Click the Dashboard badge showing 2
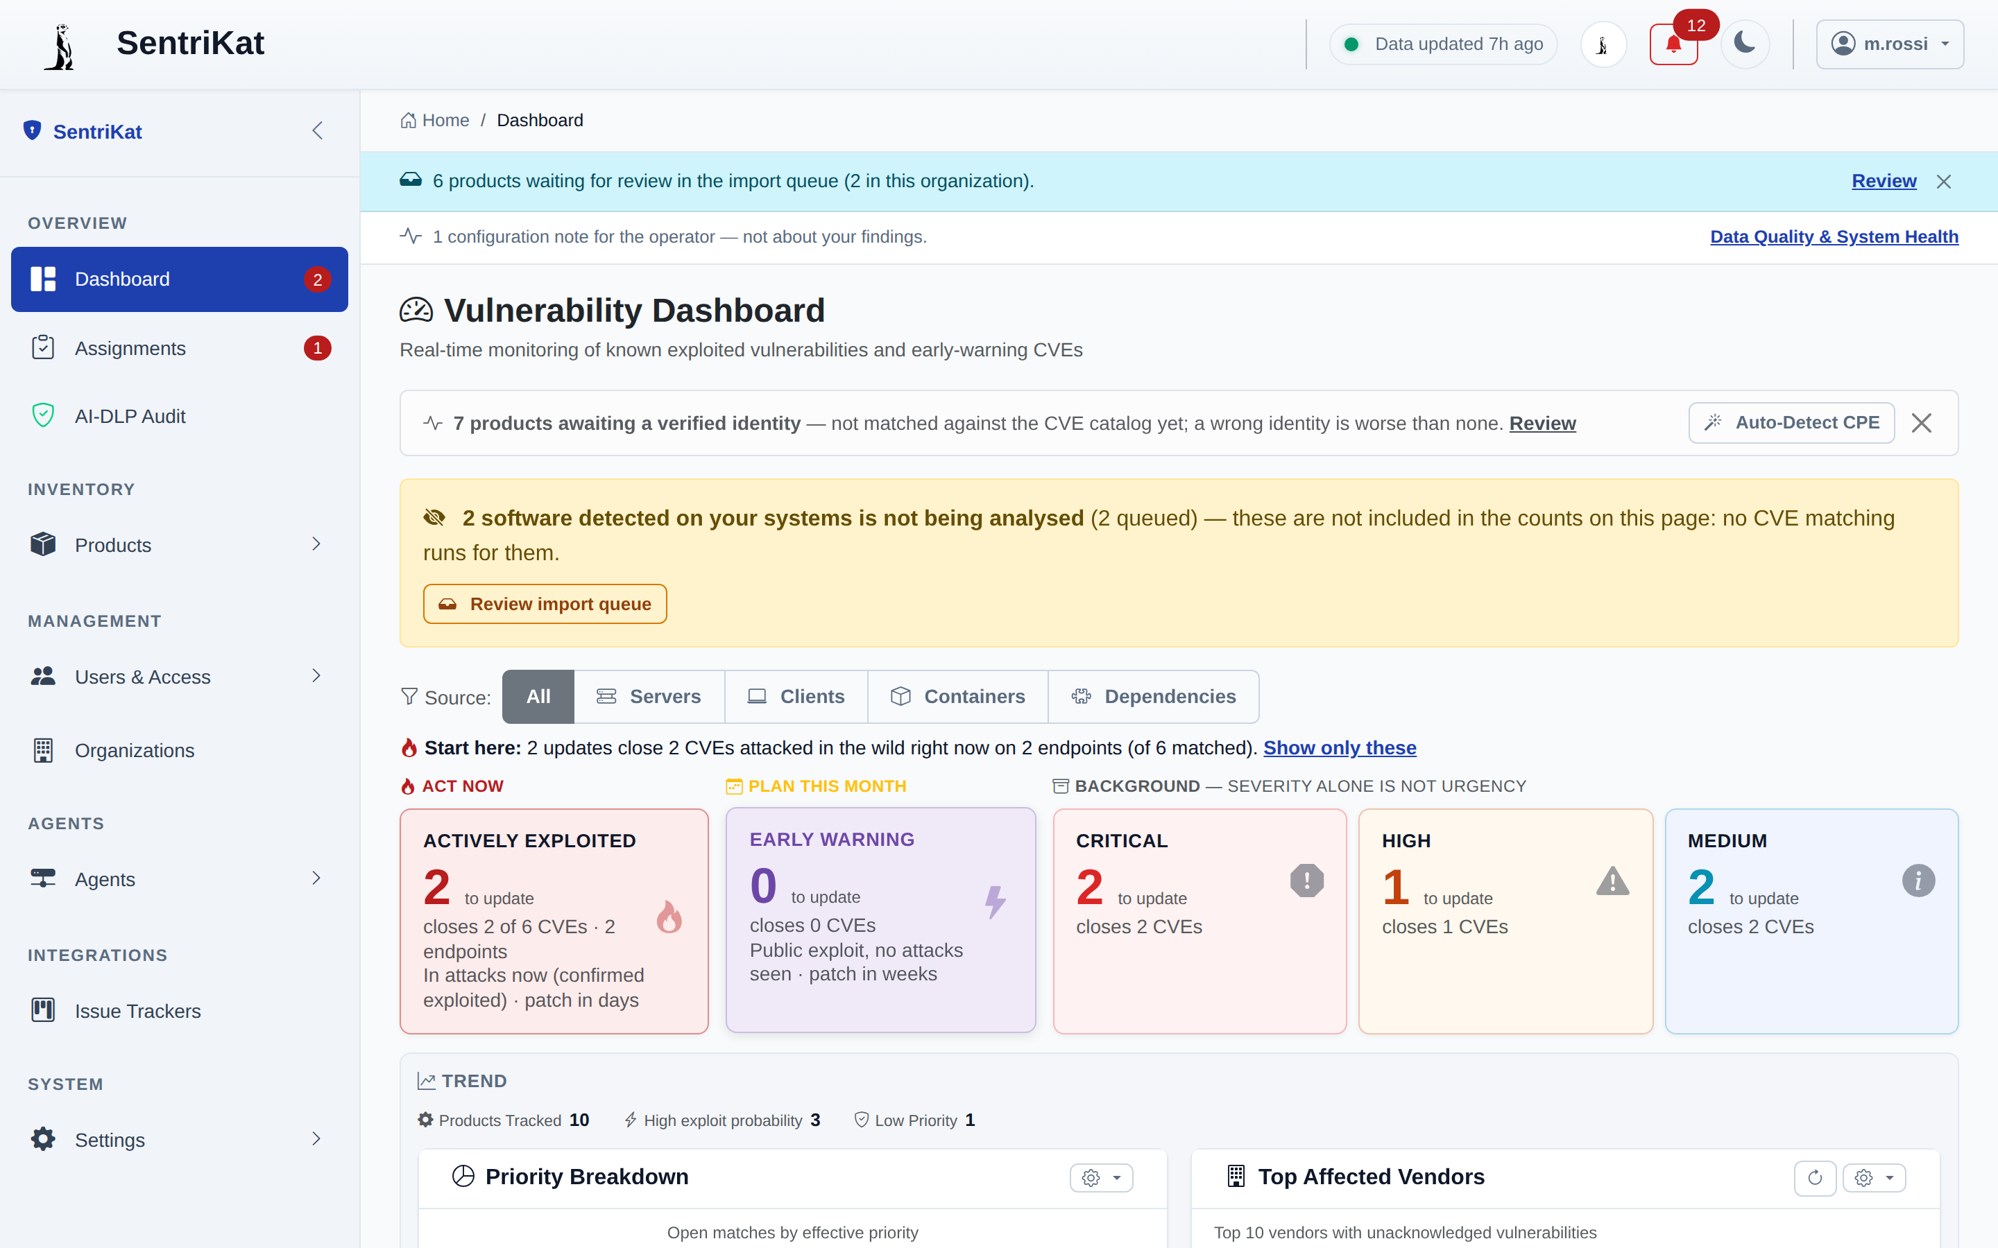The height and width of the screenshot is (1248, 1998). (317, 280)
